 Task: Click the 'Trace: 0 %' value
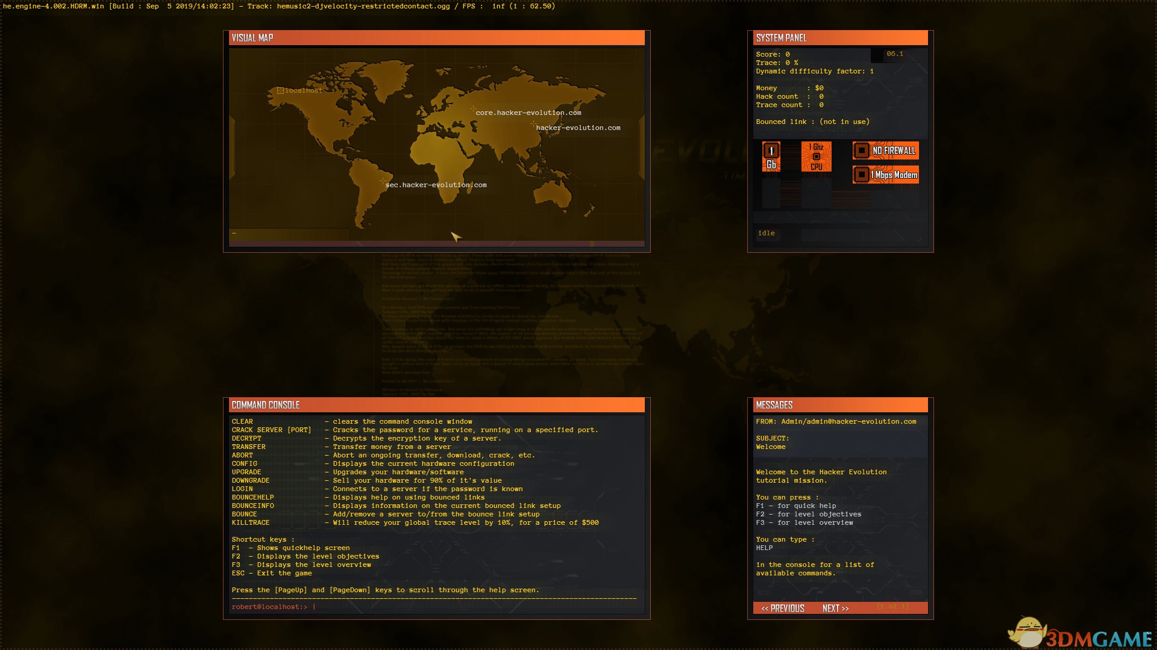click(x=777, y=63)
